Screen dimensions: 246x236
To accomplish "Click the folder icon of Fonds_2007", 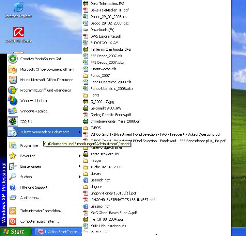I will point(85,76).
